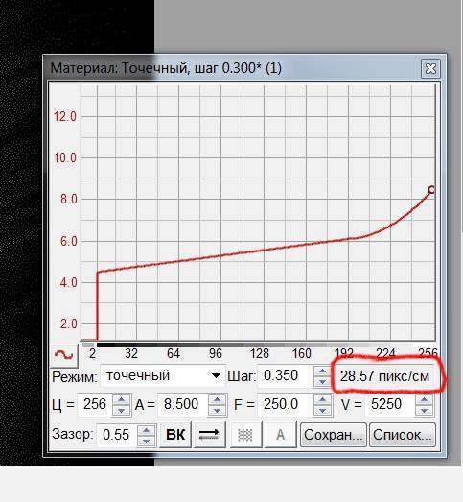Viewport: 463px width, 502px height.
Task: Decrease A value with down arrow
Action: pyautogui.click(x=217, y=410)
